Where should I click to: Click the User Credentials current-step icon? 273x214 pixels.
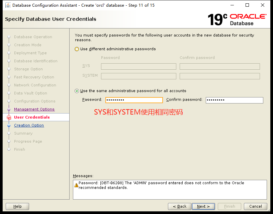click(9, 118)
